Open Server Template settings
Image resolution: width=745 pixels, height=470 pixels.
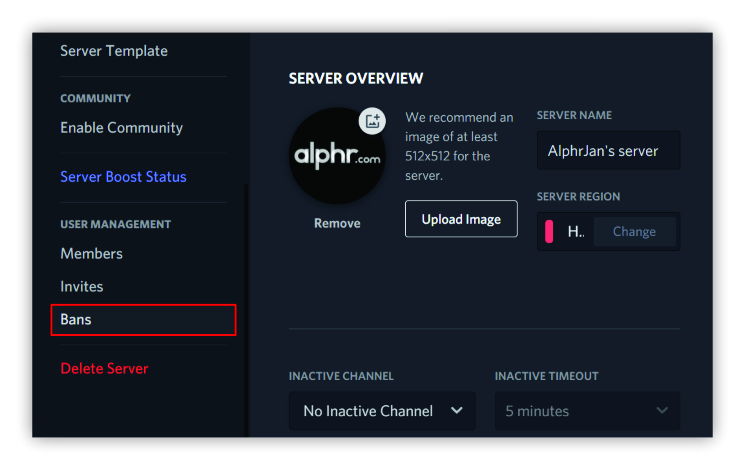click(x=114, y=51)
